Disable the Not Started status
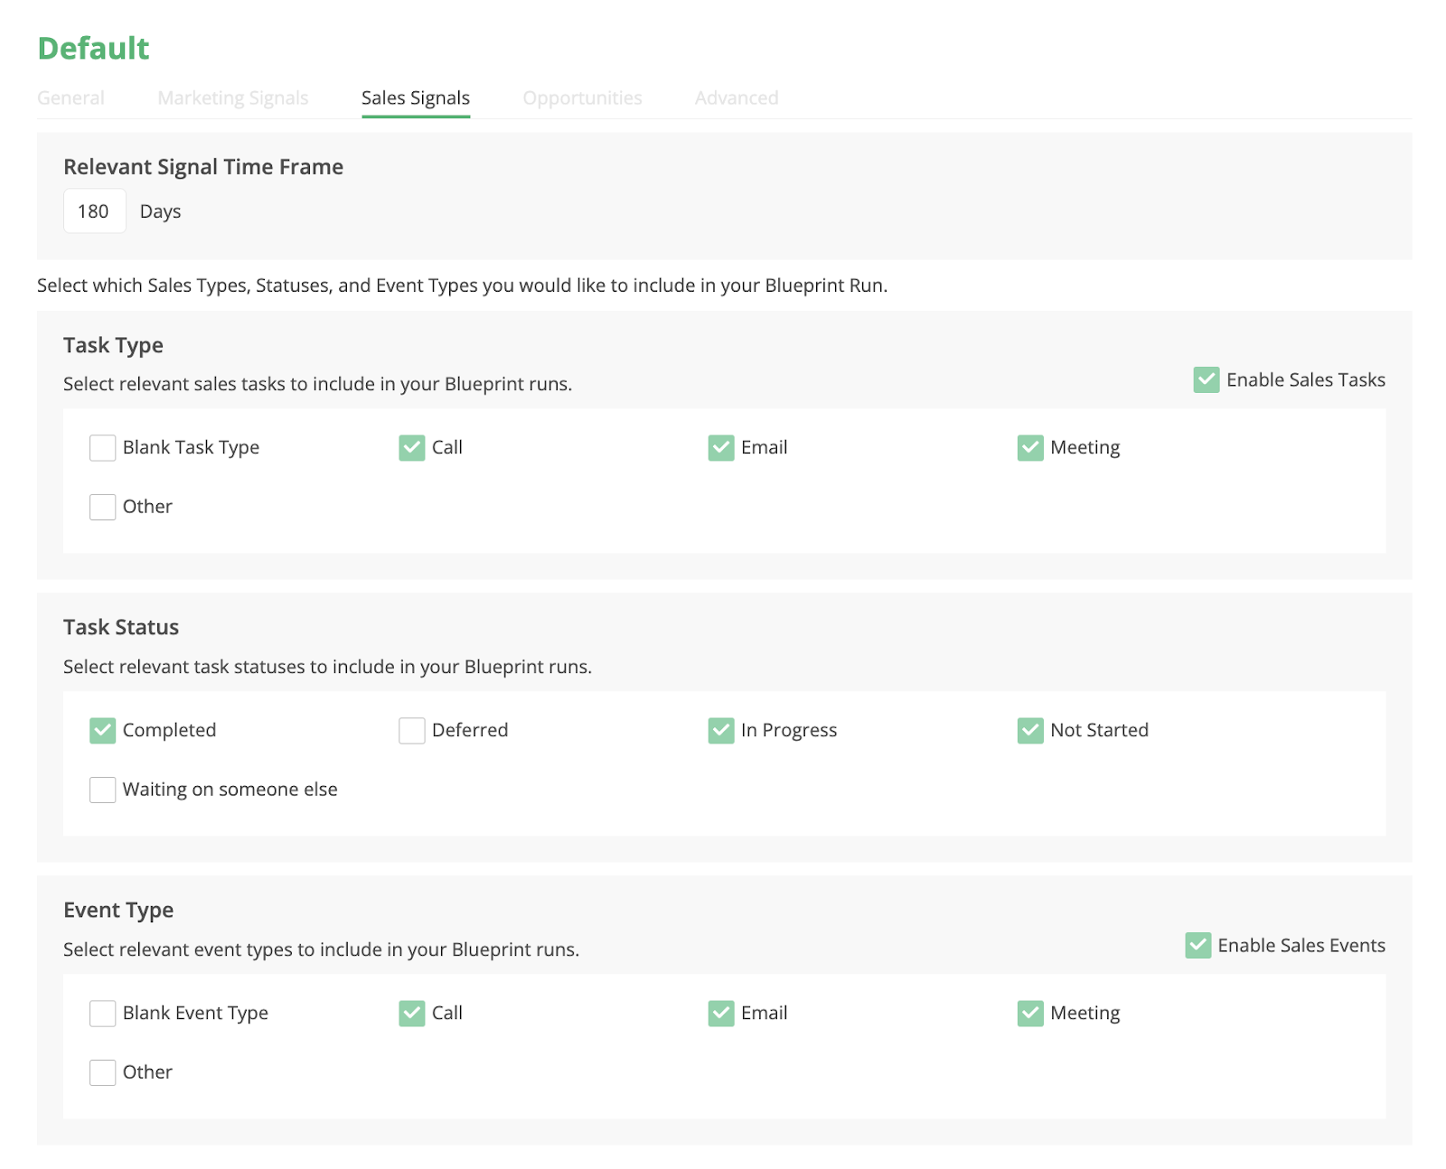The width and height of the screenshot is (1446, 1169). click(x=1030, y=731)
